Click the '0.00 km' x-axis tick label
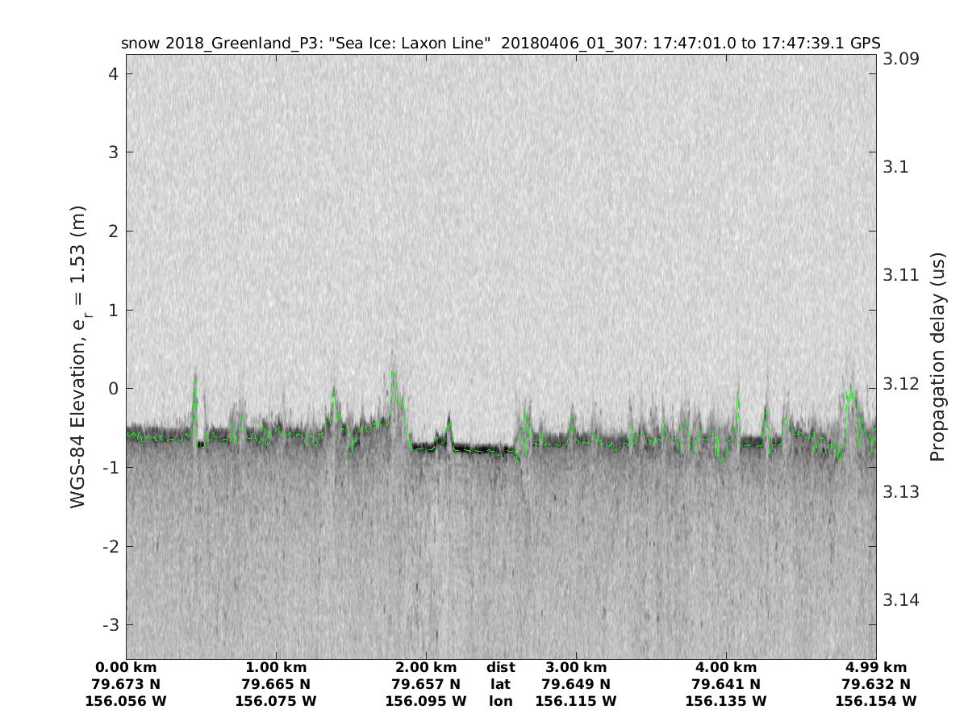Screen dimensions: 968x726 pos(126,668)
